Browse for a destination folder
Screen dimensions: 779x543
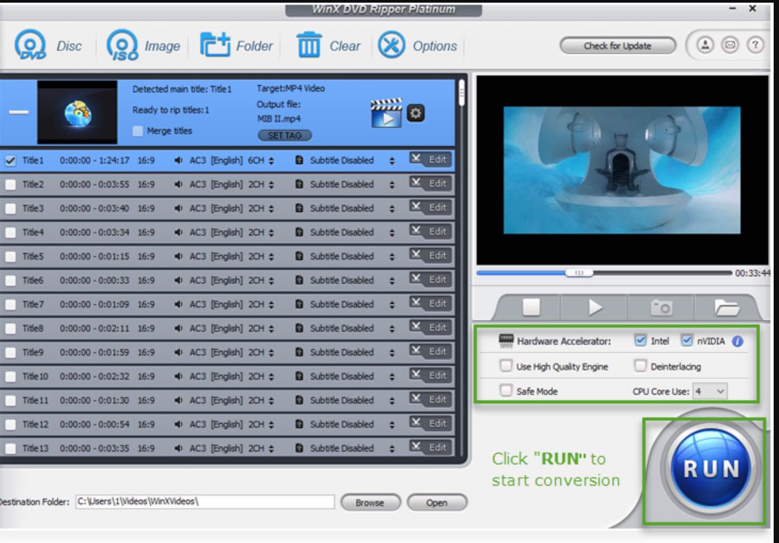pyautogui.click(x=370, y=502)
